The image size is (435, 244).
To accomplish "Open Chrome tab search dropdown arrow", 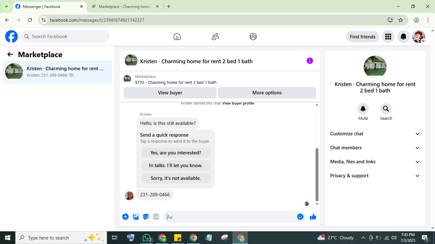I will click(6, 6).
